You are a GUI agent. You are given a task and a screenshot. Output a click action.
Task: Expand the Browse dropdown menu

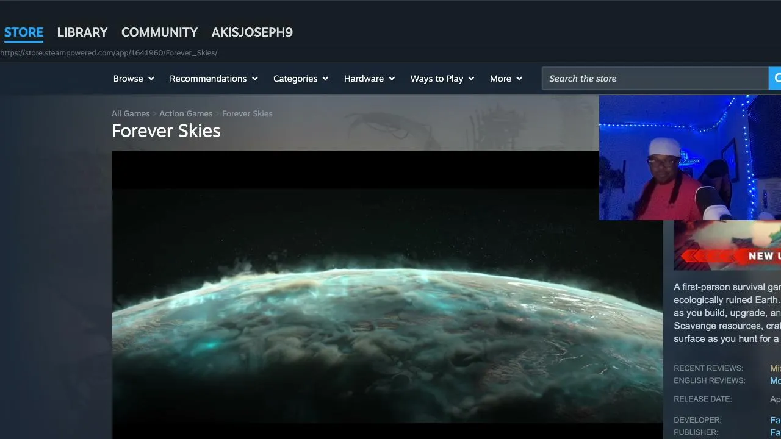pos(134,79)
